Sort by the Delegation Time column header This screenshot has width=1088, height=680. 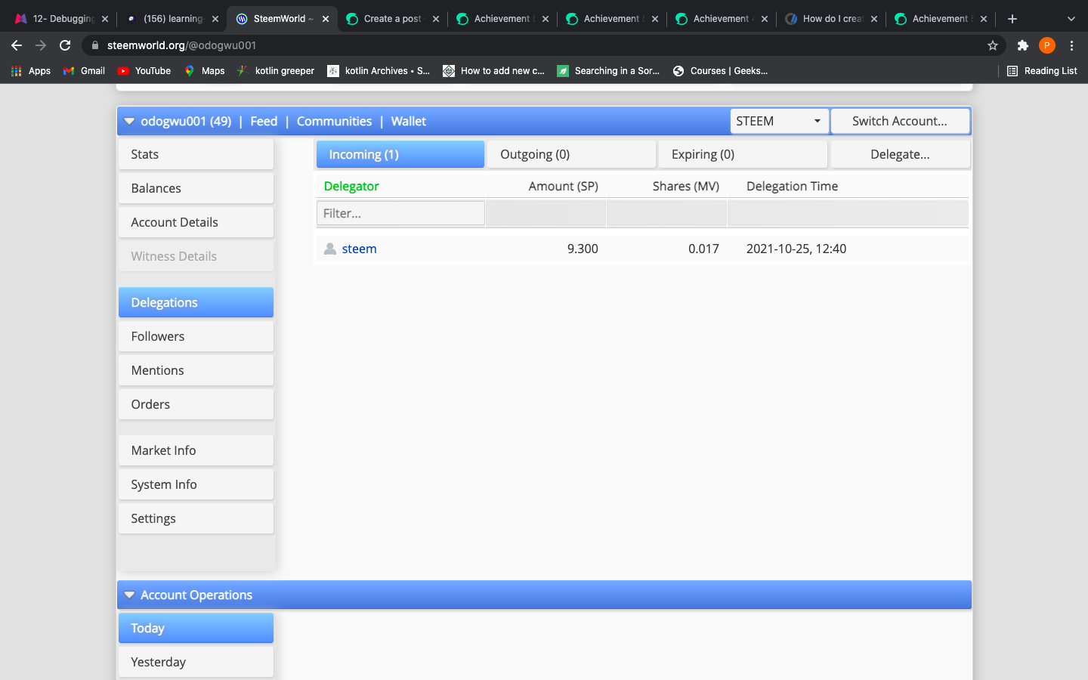[792, 186]
